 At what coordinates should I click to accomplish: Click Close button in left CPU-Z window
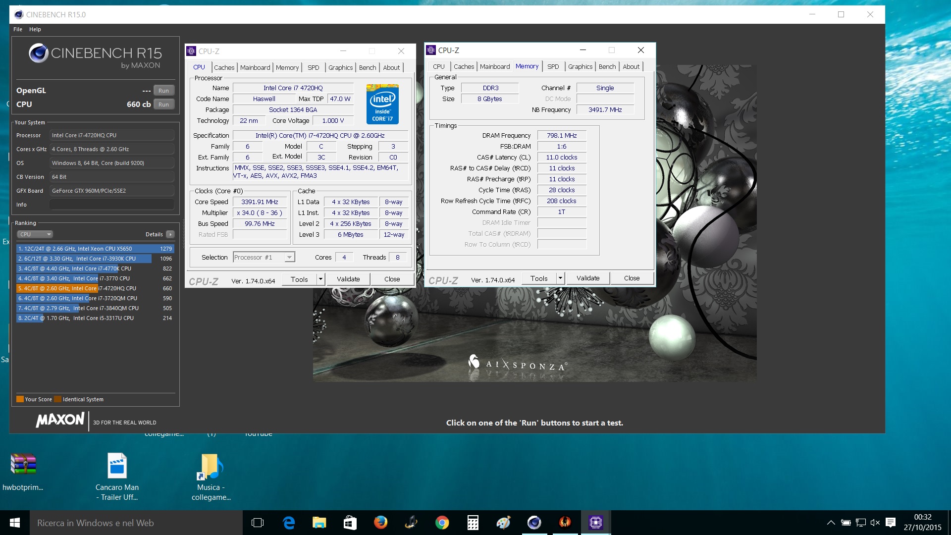(x=392, y=279)
